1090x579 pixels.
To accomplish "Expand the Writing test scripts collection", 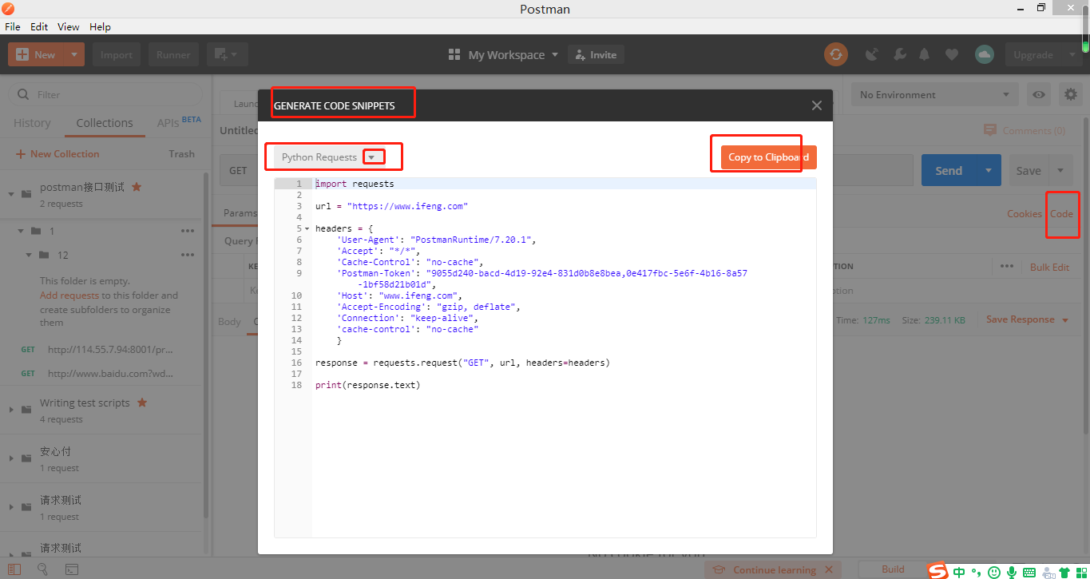I will point(12,410).
